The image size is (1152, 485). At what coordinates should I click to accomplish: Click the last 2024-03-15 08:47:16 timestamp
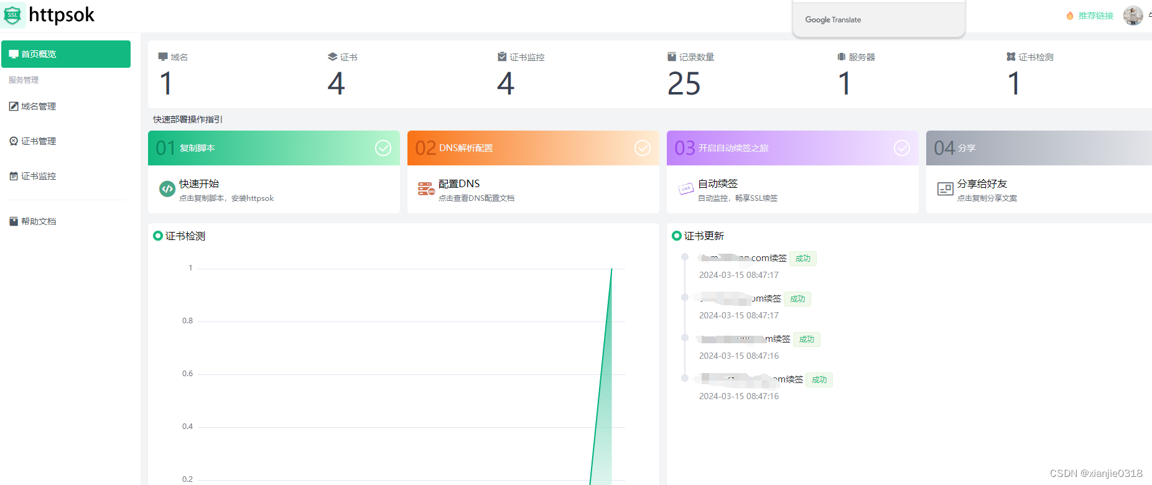739,396
